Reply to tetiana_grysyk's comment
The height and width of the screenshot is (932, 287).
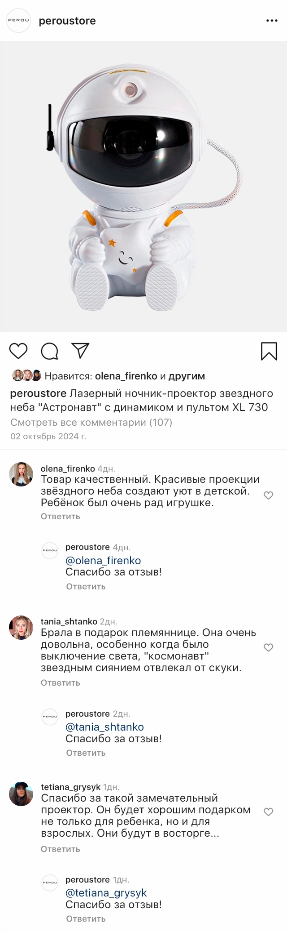pos(61,849)
